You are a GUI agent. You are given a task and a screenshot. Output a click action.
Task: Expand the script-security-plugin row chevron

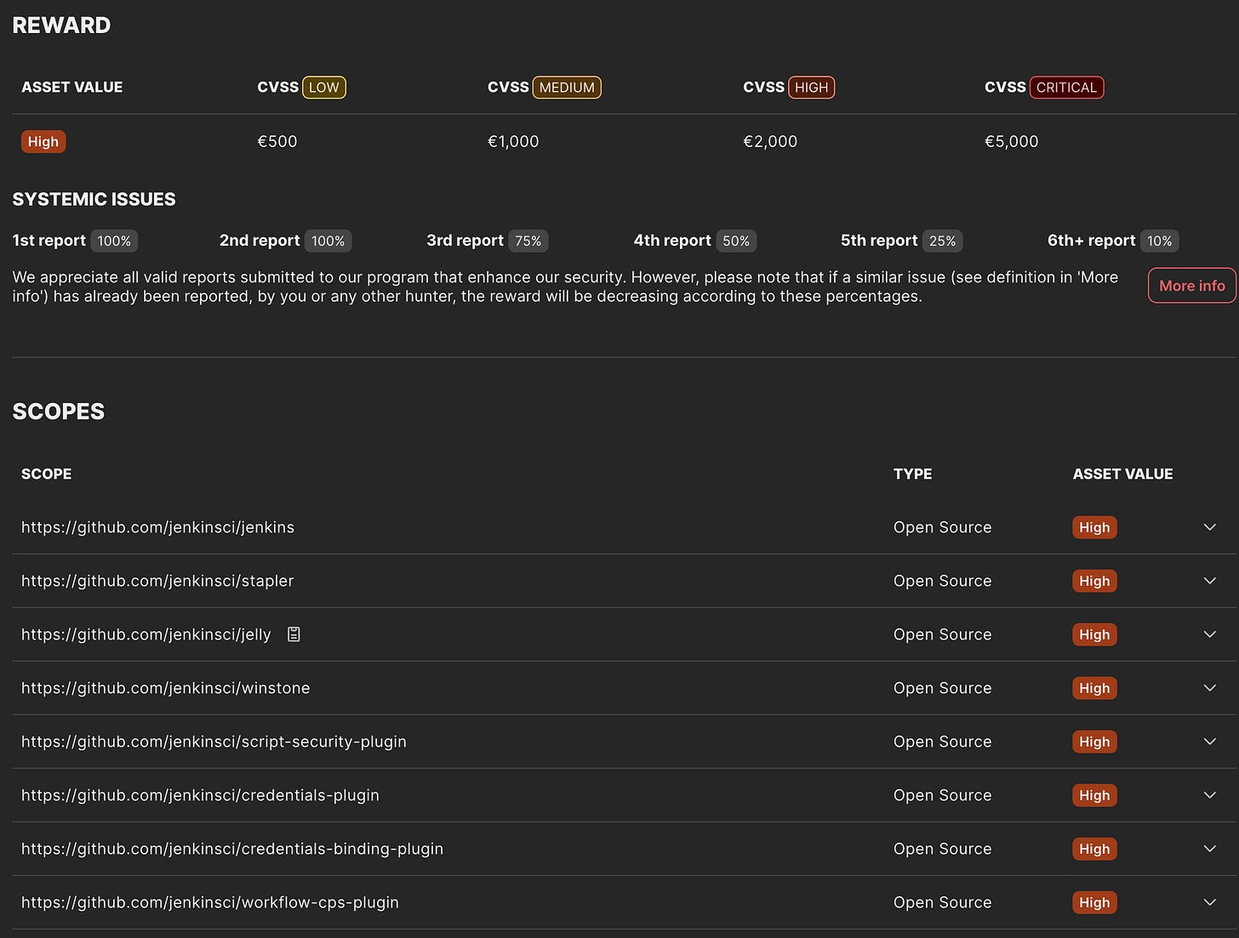[x=1209, y=742]
